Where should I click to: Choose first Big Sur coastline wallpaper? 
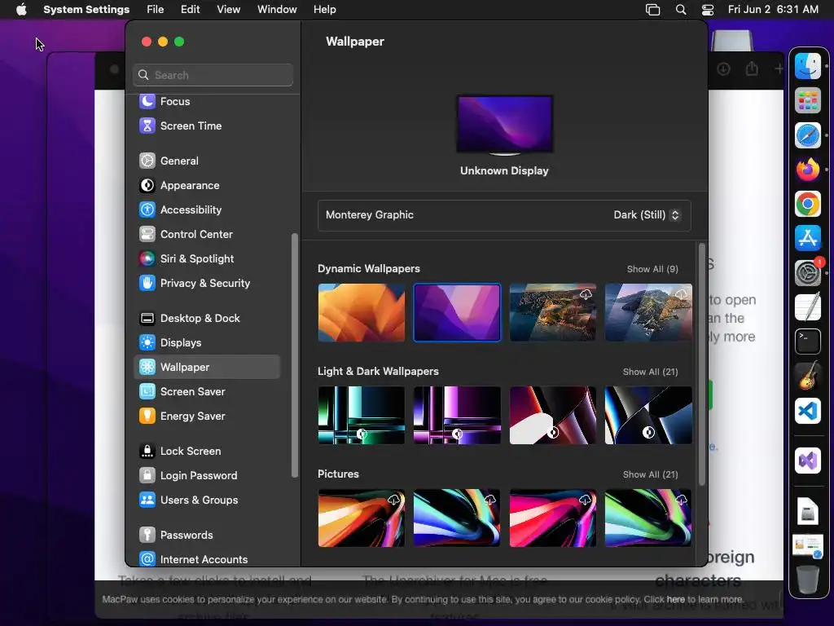click(553, 312)
